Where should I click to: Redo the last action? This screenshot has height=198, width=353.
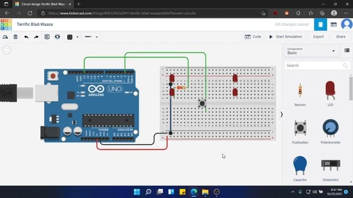[36, 37]
